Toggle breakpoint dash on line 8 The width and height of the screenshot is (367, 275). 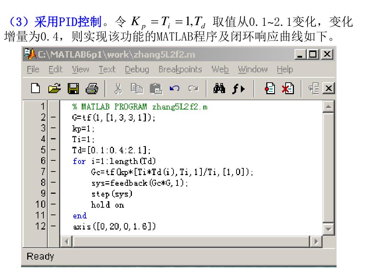pos(53,182)
